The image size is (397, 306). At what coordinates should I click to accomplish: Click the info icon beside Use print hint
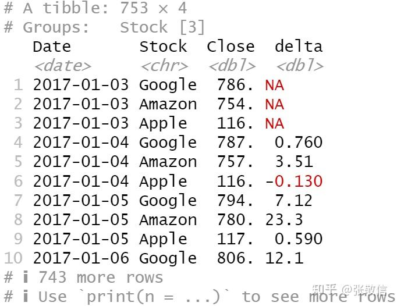pos(26,296)
